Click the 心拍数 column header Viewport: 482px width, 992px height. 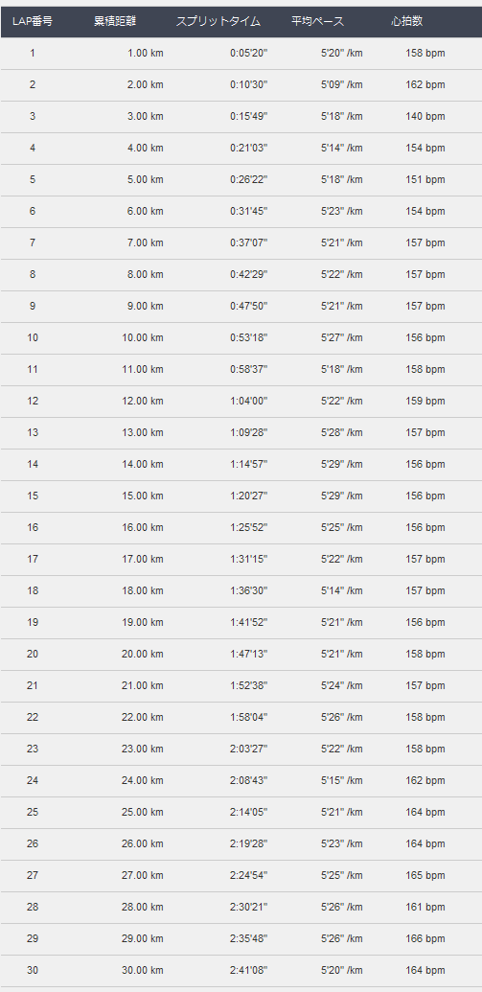point(406,21)
